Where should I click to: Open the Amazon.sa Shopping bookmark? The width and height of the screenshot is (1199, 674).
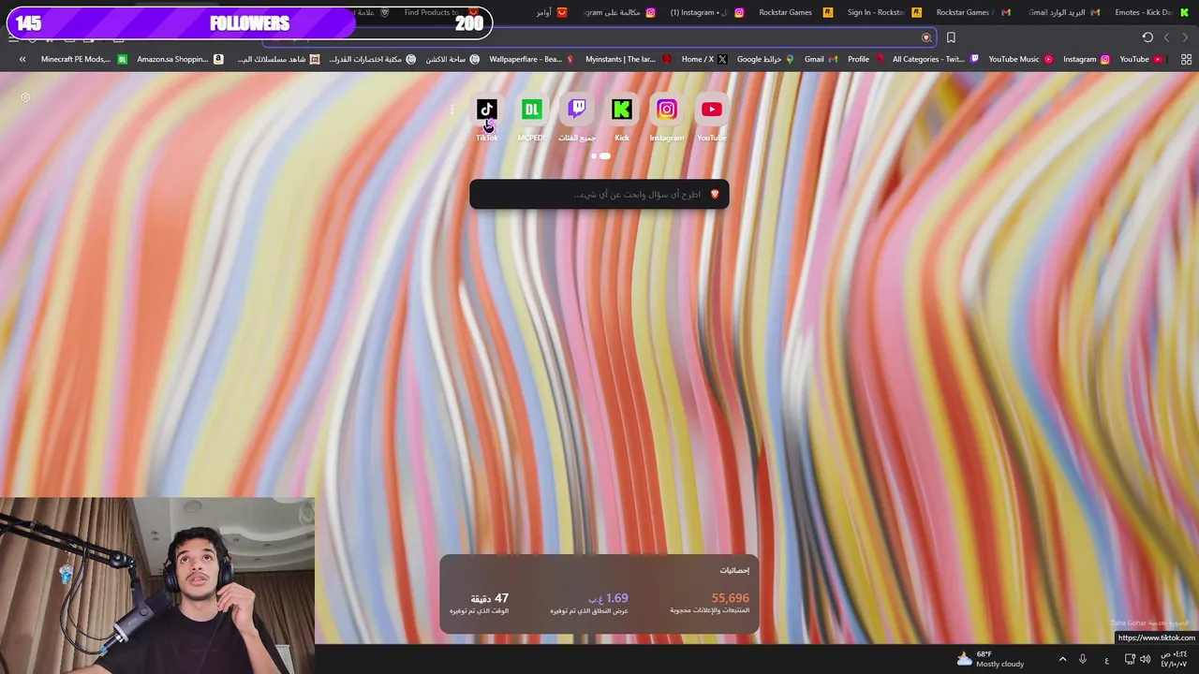point(180,59)
